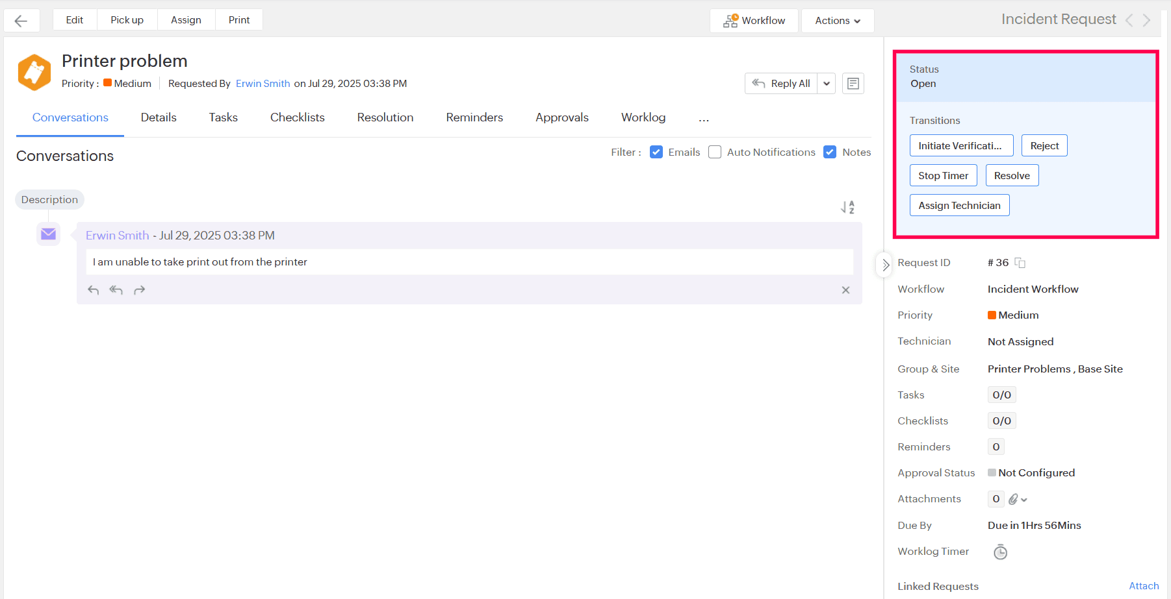Viewport: 1171px width, 599px height.
Task: Click the back arrow to leave the request
Action: (21, 20)
